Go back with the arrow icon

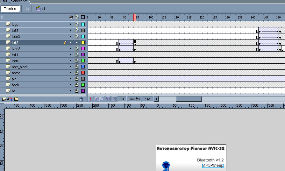pyautogui.click(x=26, y=9)
